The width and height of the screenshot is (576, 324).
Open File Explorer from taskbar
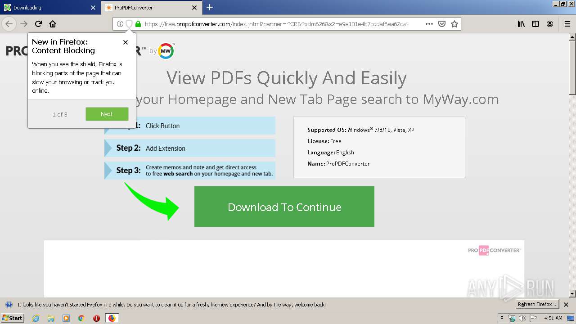pos(51,318)
